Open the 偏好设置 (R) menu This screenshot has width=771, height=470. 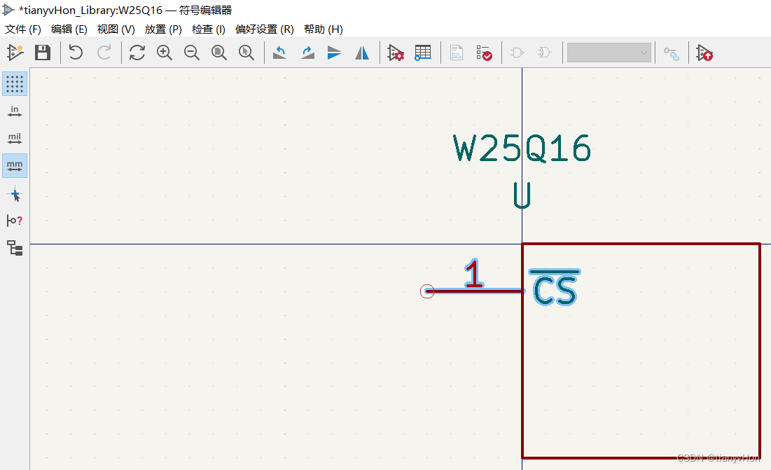click(265, 29)
